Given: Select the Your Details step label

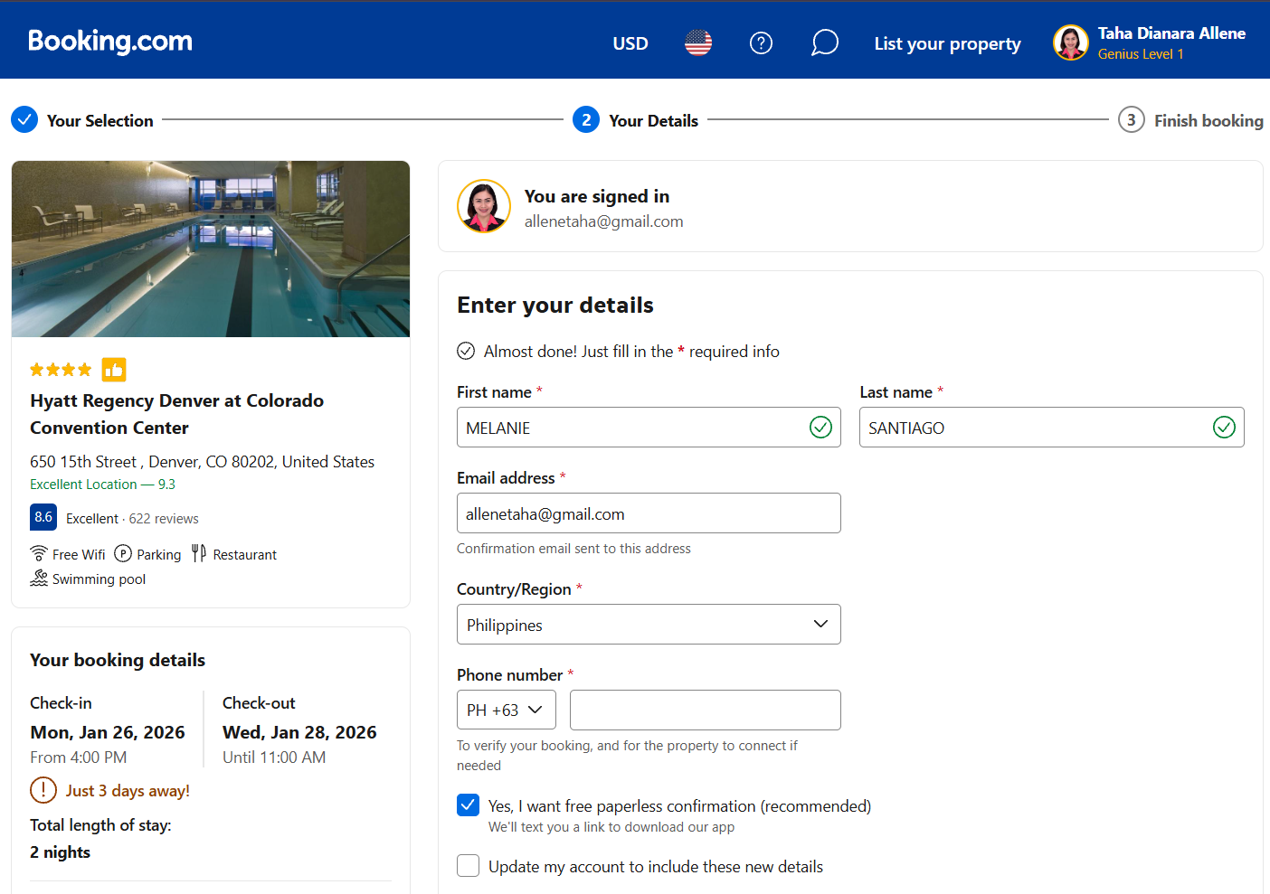Looking at the screenshot, I should point(653,120).
